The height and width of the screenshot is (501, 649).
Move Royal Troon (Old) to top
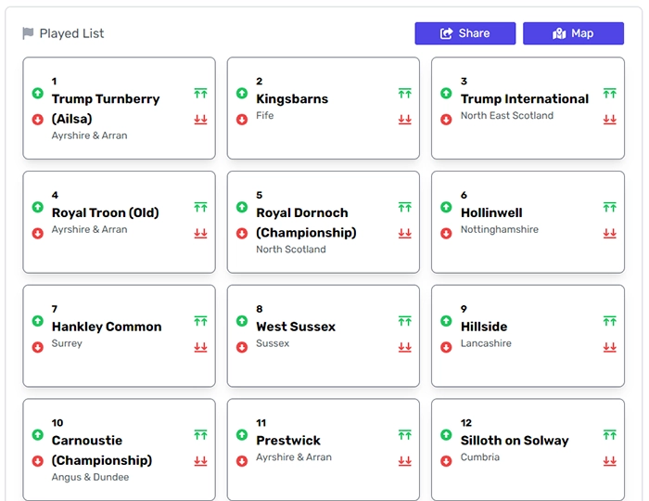click(200, 208)
